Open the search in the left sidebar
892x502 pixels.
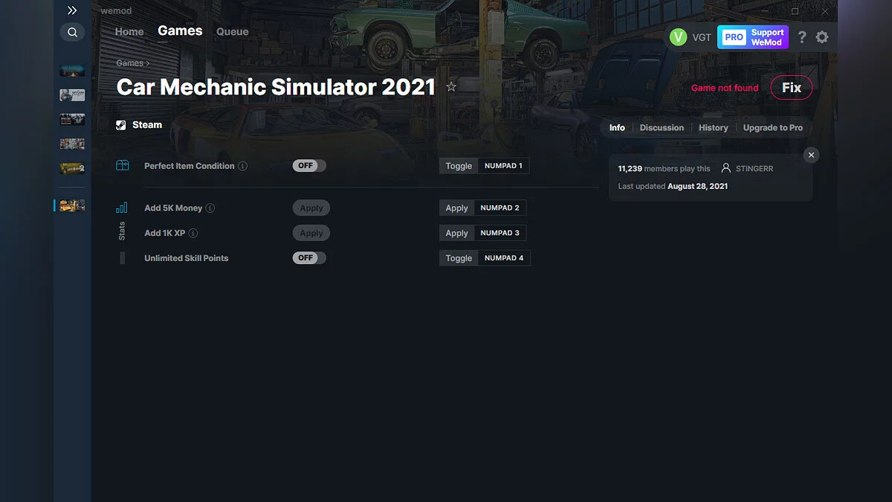tap(72, 32)
